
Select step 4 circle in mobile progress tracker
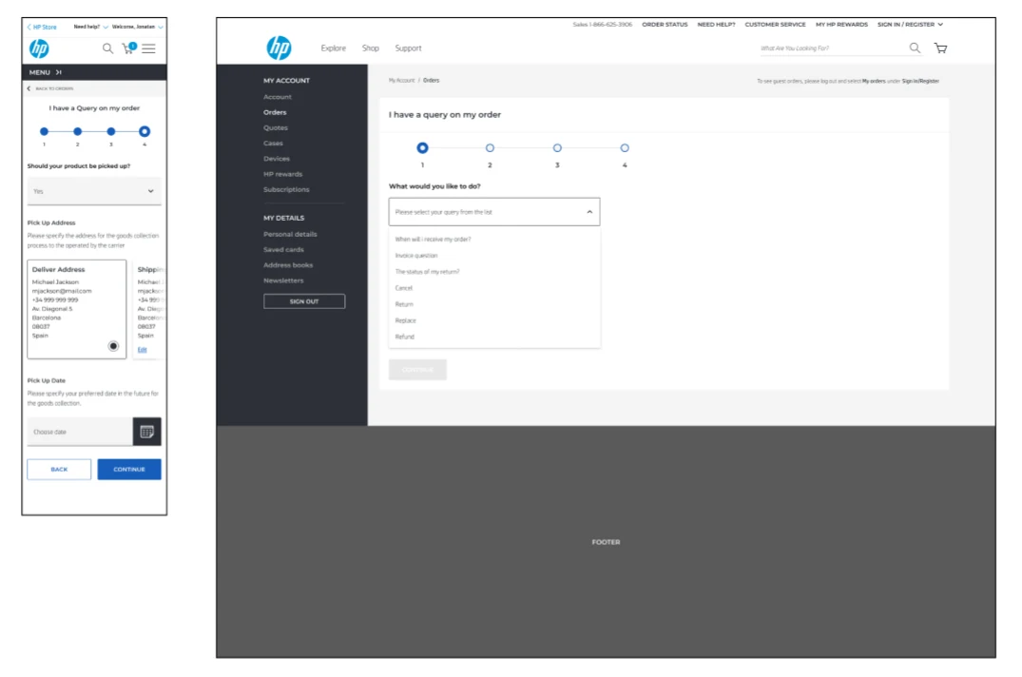pyautogui.click(x=145, y=131)
